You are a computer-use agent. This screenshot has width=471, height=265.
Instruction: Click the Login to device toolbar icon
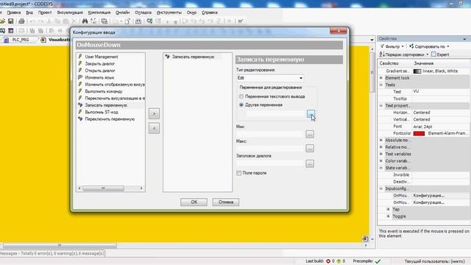coord(149,21)
